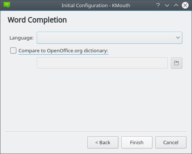Click the 'Word Completion' heading
This screenshot has width=192, height=154.
(x=37, y=20)
